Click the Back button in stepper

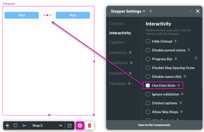[x=22, y=15]
